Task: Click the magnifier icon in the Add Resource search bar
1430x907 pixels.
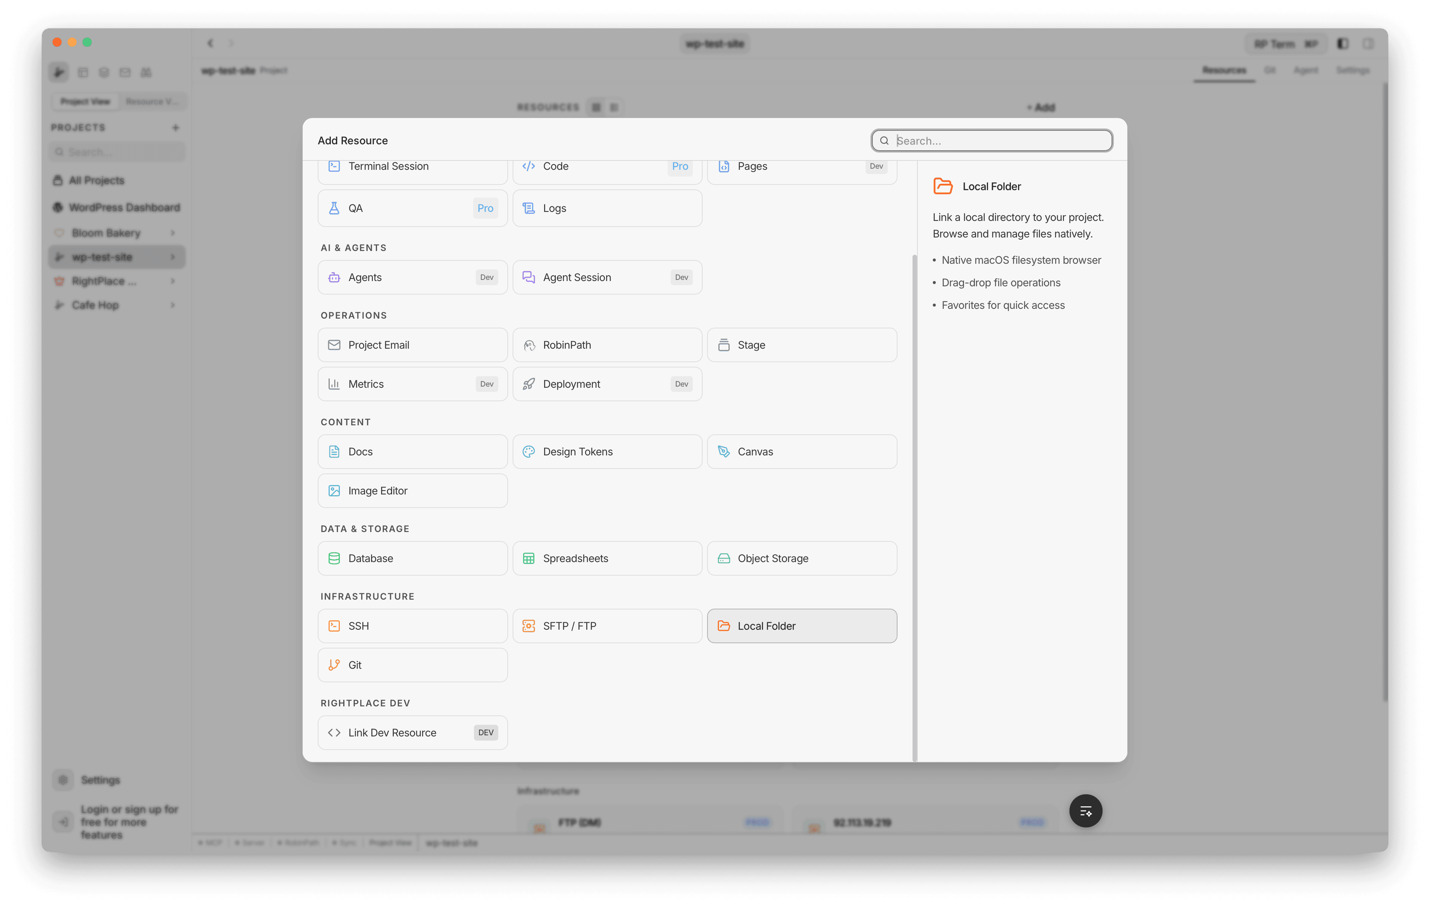Action: (x=885, y=140)
